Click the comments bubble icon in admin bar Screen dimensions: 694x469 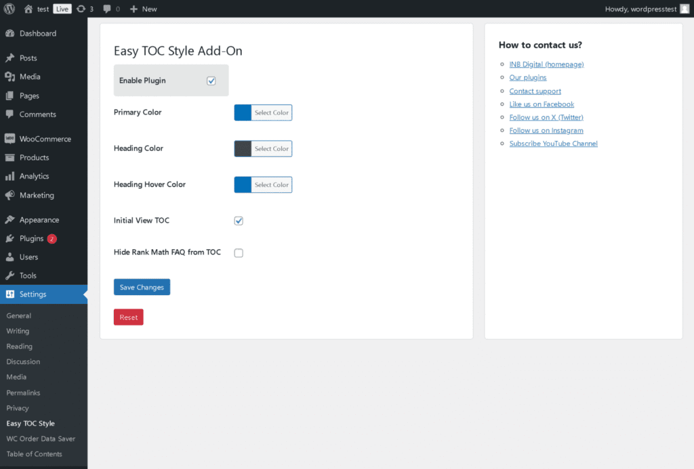[x=108, y=9]
